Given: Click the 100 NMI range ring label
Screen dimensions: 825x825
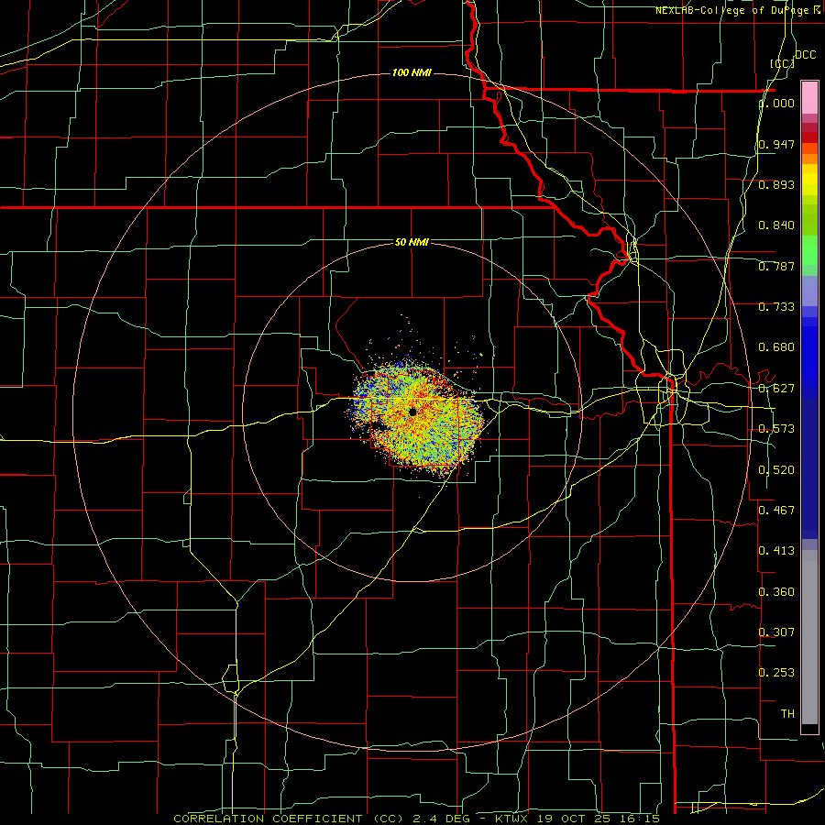Looking at the screenshot, I should 412,72.
